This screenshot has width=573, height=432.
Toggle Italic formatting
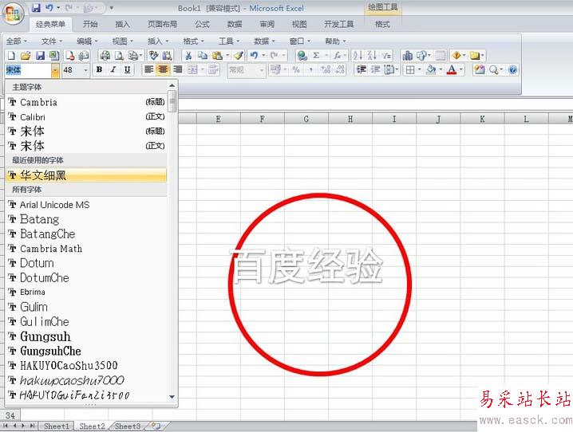pos(113,69)
